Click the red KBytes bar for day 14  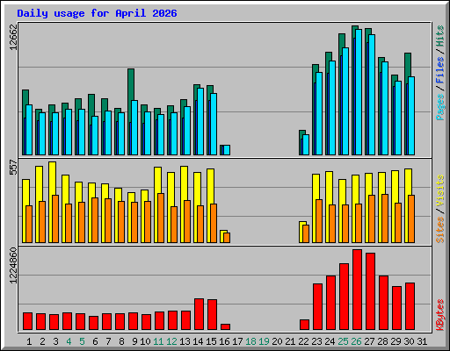click(199, 314)
